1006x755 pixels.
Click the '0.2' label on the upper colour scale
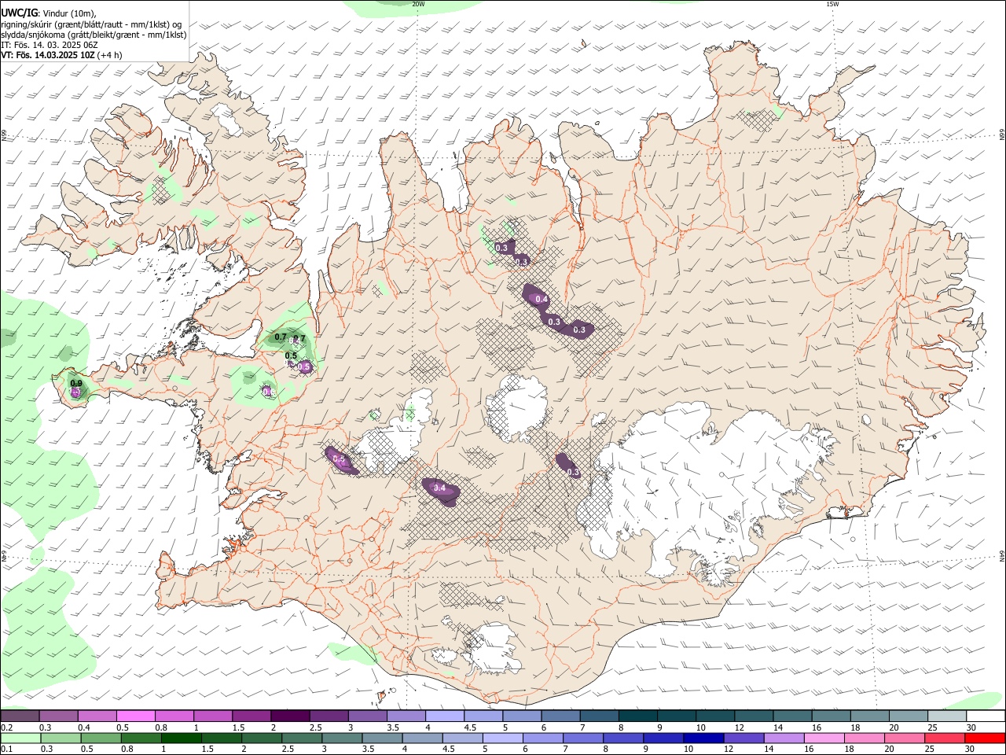click(x=6, y=727)
